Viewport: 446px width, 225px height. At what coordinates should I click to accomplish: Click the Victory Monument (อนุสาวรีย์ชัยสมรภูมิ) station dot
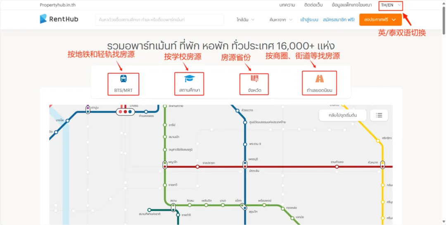coord(165,150)
